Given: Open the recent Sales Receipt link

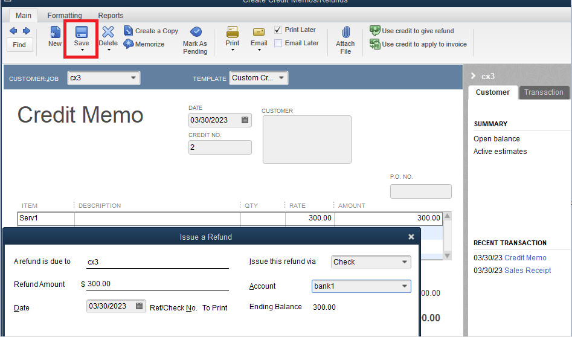Looking at the screenshot, I should [527, 270].
